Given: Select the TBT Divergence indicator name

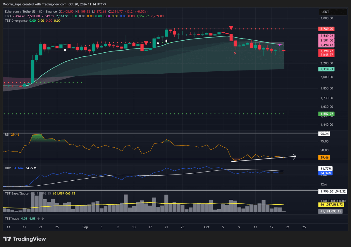Looking at the screenshot, I should coord(16,20).
